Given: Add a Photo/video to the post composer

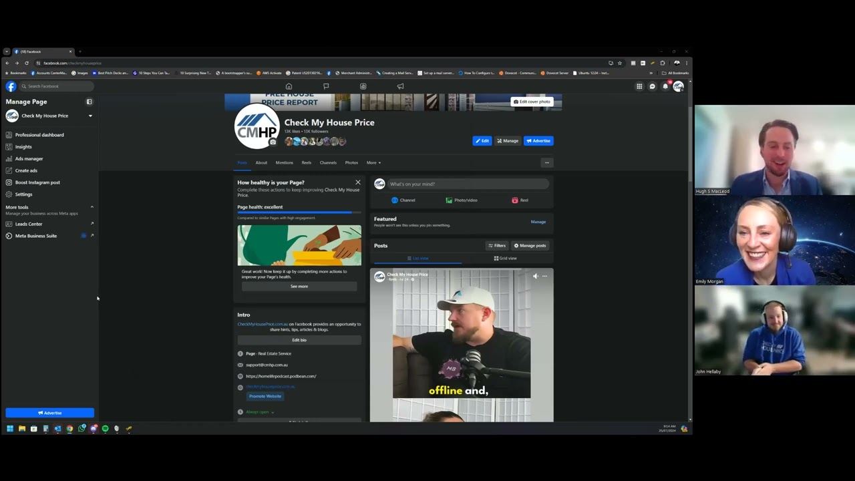Looking at the screenshot, I should coord(462,200).
